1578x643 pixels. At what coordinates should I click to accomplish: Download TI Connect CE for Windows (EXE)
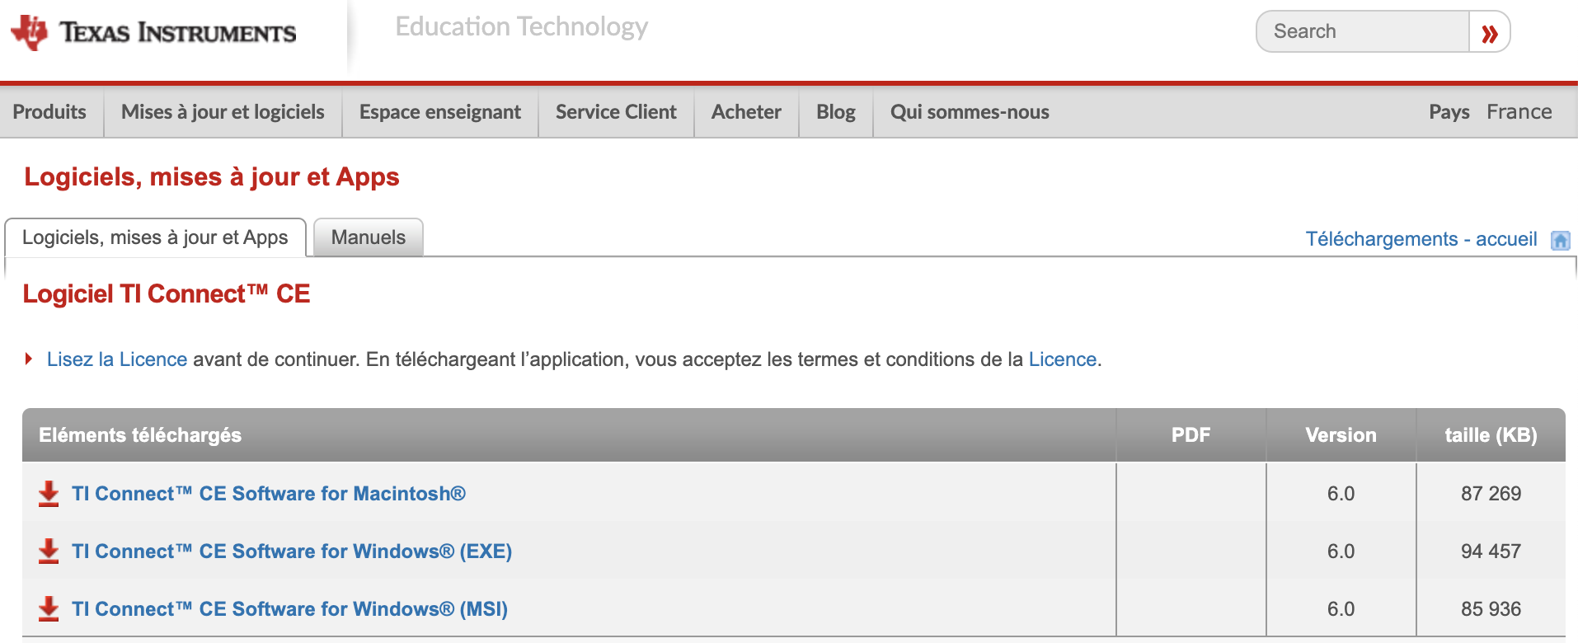coord(292,551)
